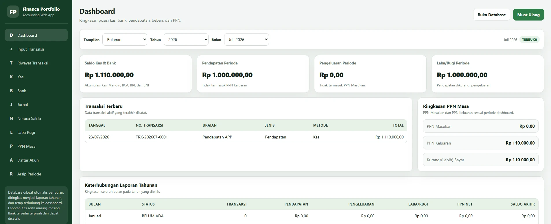
Task: Navigate to the Bank page
Action: tap(36, 91)
